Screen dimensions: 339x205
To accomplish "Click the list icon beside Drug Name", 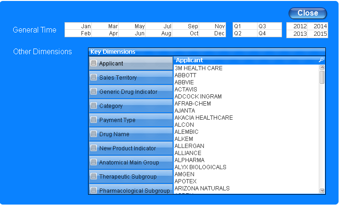I will pyautogui.click(x=94, y=134).
